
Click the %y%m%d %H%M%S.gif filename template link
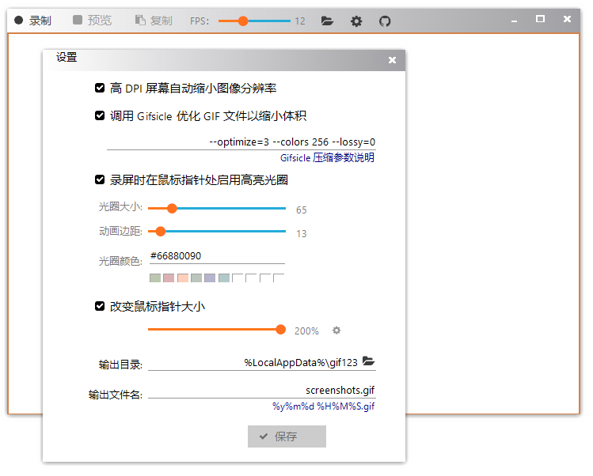pos(323,406)
